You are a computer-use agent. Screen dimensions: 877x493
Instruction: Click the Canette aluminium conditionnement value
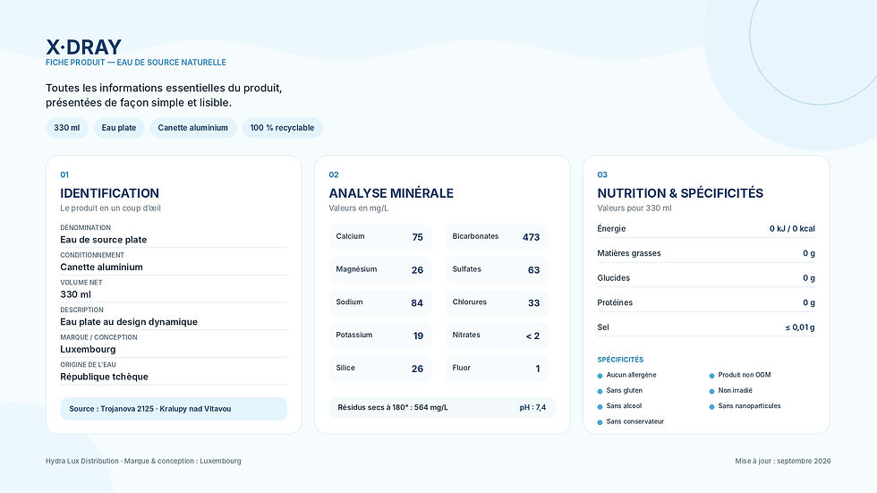pos(101,268)
